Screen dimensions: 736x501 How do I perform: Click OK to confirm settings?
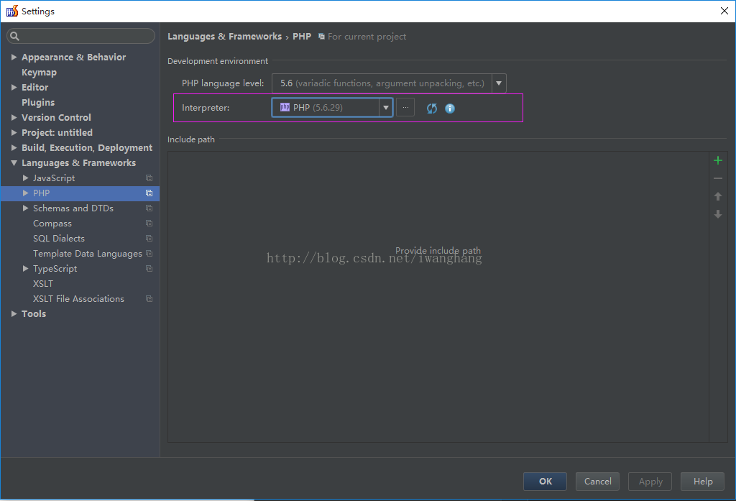click(x=545, y=482)
